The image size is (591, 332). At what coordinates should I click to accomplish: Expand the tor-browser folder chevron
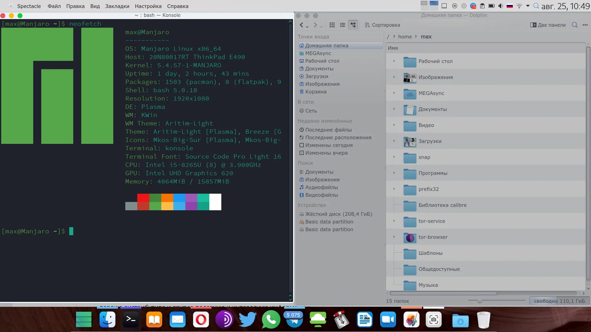[x=394, y=237]
